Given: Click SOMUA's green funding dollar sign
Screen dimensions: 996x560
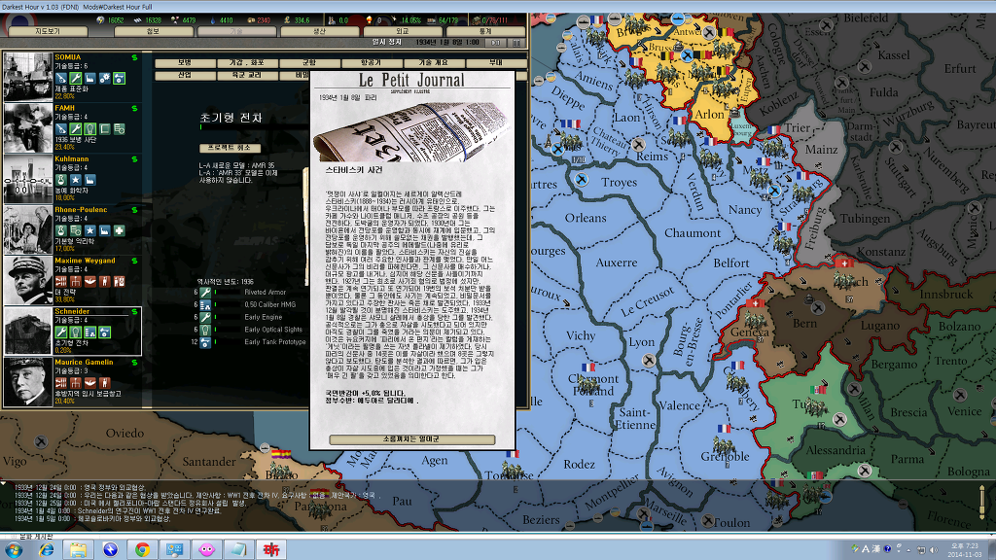Looking at the screenshot, I should pos(134,57).
